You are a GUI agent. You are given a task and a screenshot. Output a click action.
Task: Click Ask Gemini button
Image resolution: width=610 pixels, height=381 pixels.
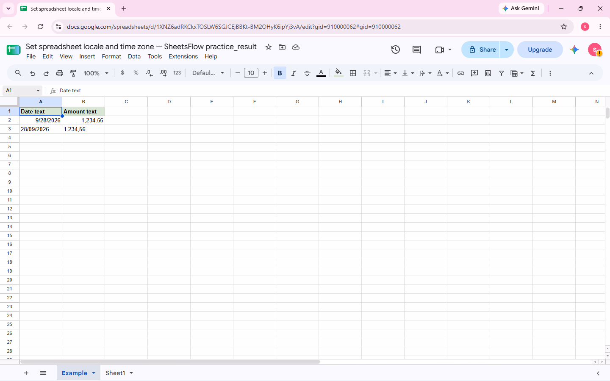click(x=521, y=8)
